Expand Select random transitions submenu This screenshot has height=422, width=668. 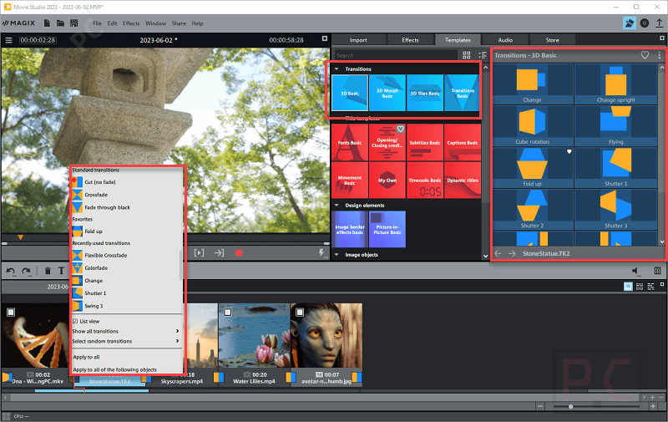tap(126, 342)
